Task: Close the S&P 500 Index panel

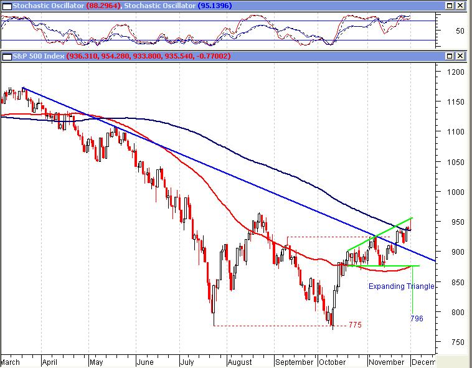Action: pyautogui.click(x=460, y=56)
